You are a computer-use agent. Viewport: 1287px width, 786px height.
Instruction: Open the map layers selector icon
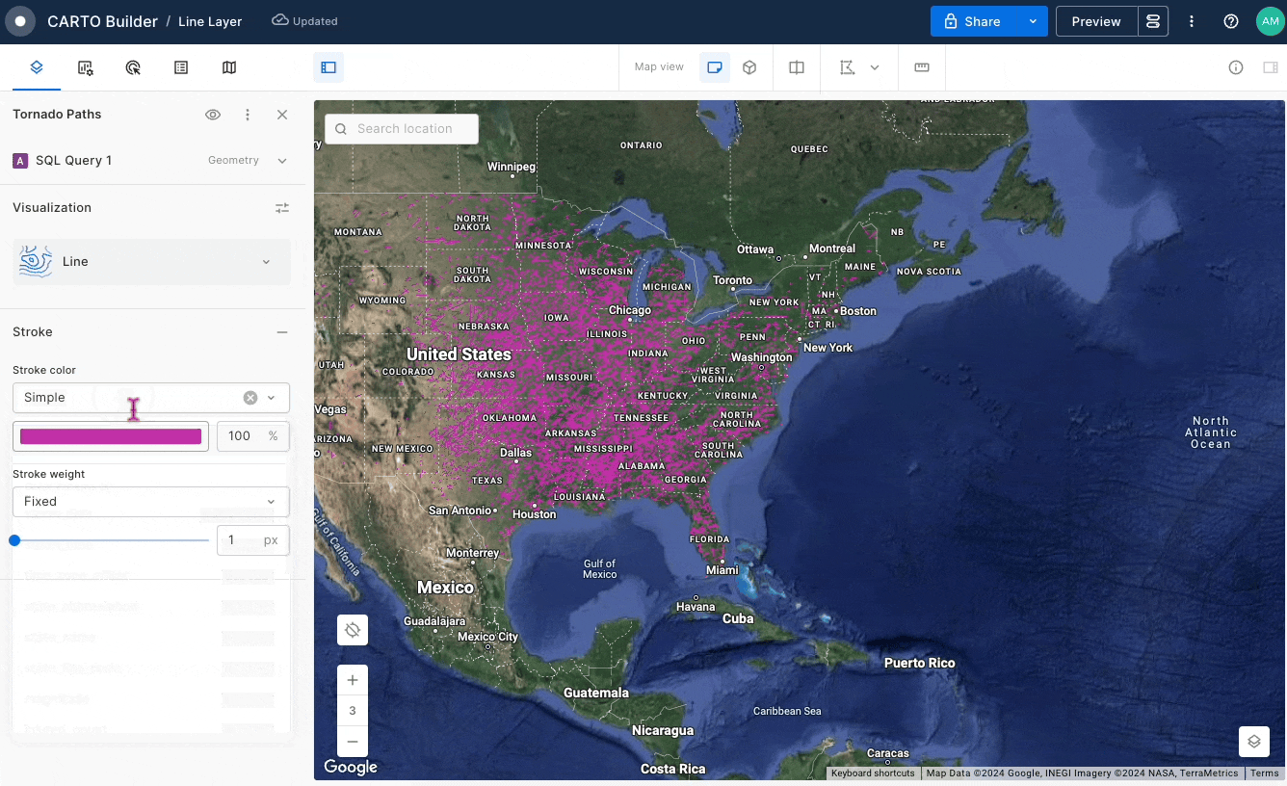[1253, 742]
